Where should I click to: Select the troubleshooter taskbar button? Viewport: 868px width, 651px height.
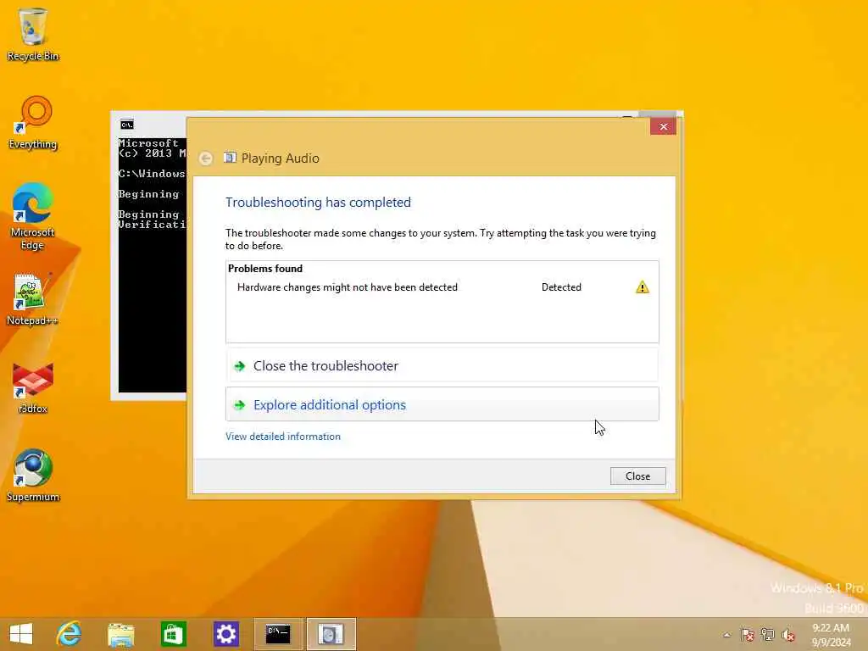[331, 634]
